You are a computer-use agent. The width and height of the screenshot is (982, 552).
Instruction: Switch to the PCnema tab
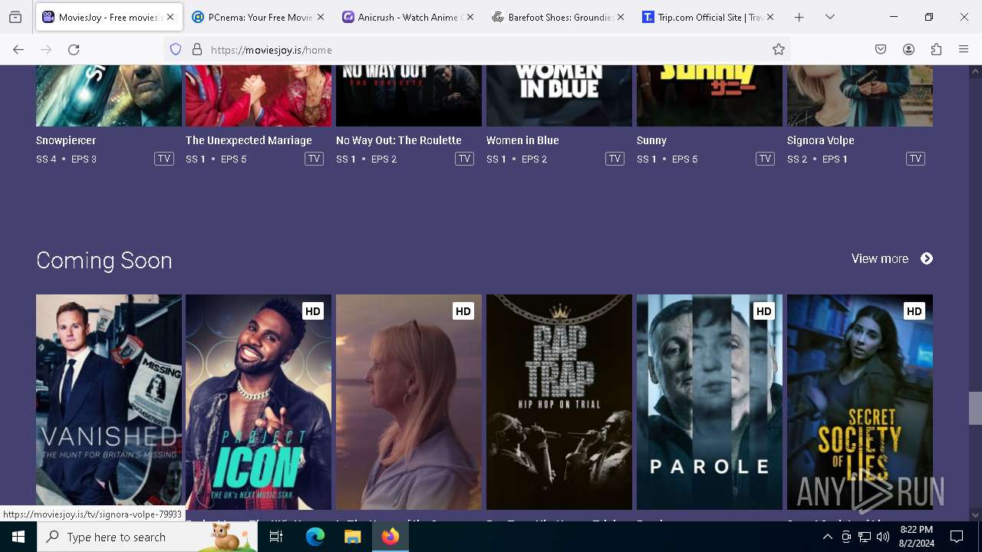[257, 17]
